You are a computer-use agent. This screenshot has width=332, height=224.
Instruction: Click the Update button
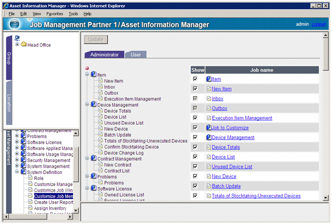pyautogui.click(x=96, y=39)
